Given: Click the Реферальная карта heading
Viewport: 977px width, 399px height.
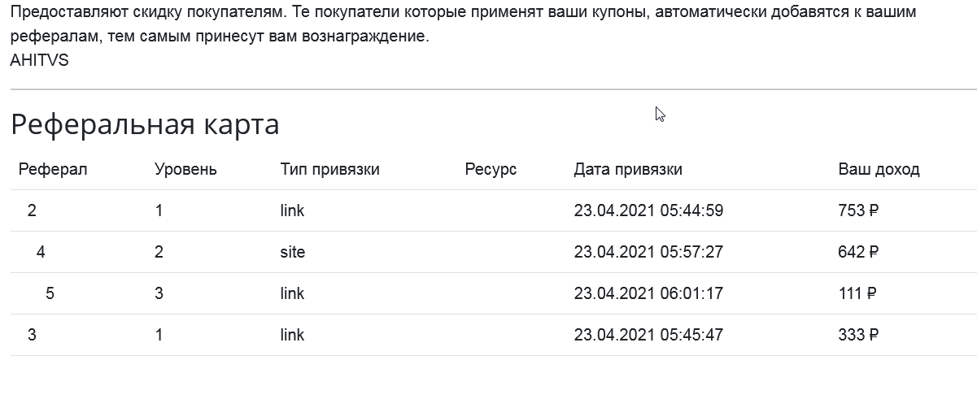Looking at the screenshot, I should [145, 125].
